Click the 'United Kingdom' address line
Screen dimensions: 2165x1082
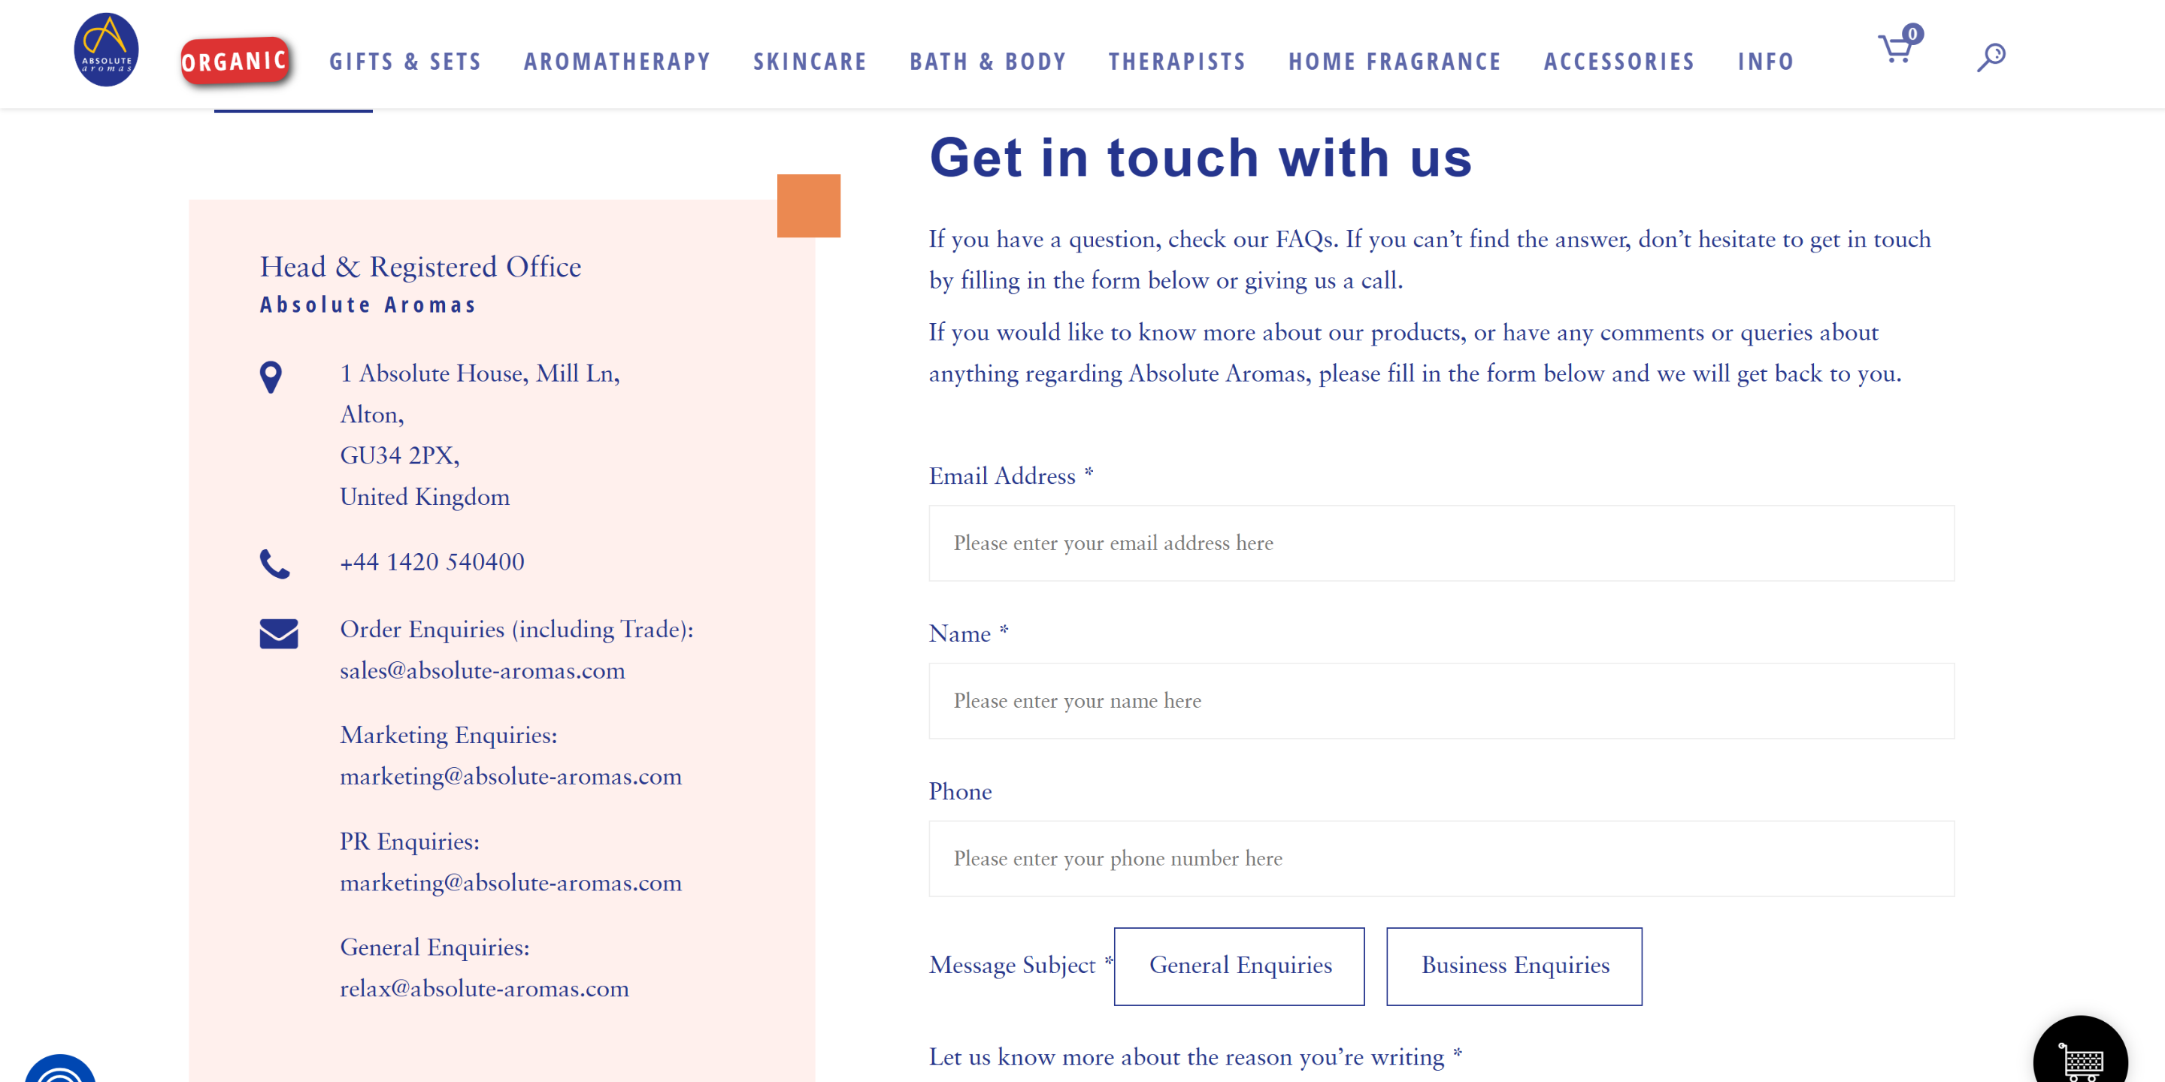425,497
